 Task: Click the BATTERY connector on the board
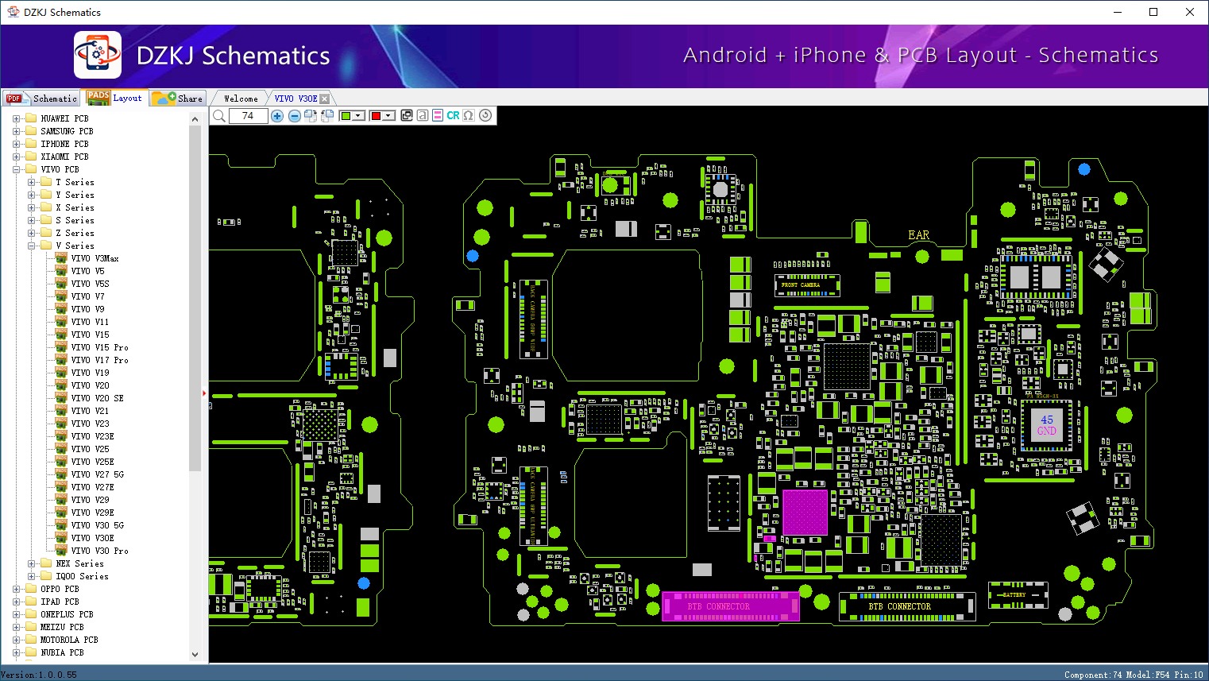[1018, 595]
